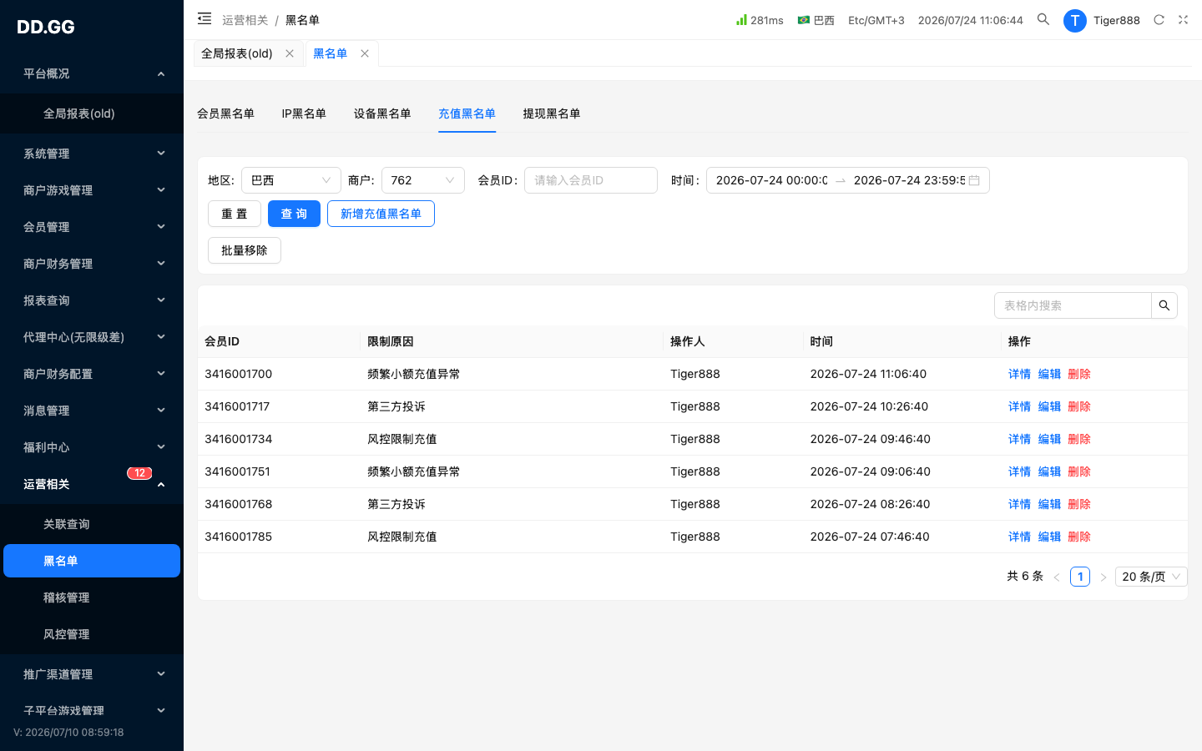Switch to the 设备黑名单 tab
The width and height of the screenshot is (1202, 751).
pyautogui.click(x=382, y=113)
